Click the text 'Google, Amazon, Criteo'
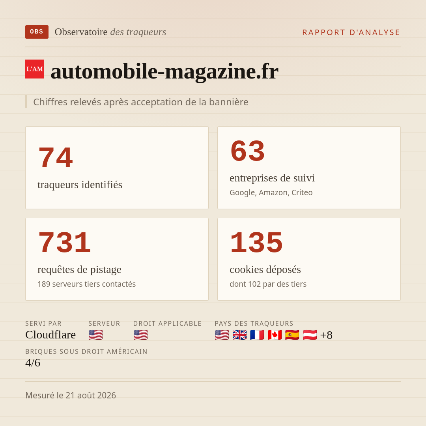 [x=271, y=192]
